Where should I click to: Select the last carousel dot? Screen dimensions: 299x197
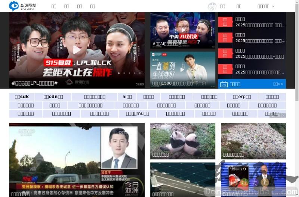(x=140, y=73)
